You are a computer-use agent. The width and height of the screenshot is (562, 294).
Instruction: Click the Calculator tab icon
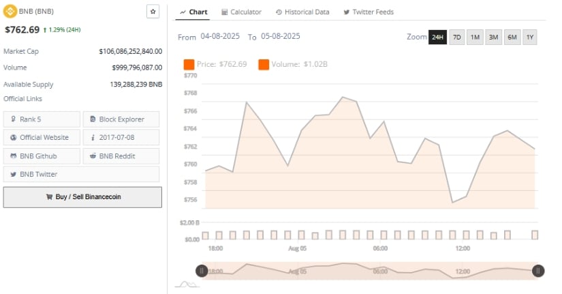pos(224,12)
